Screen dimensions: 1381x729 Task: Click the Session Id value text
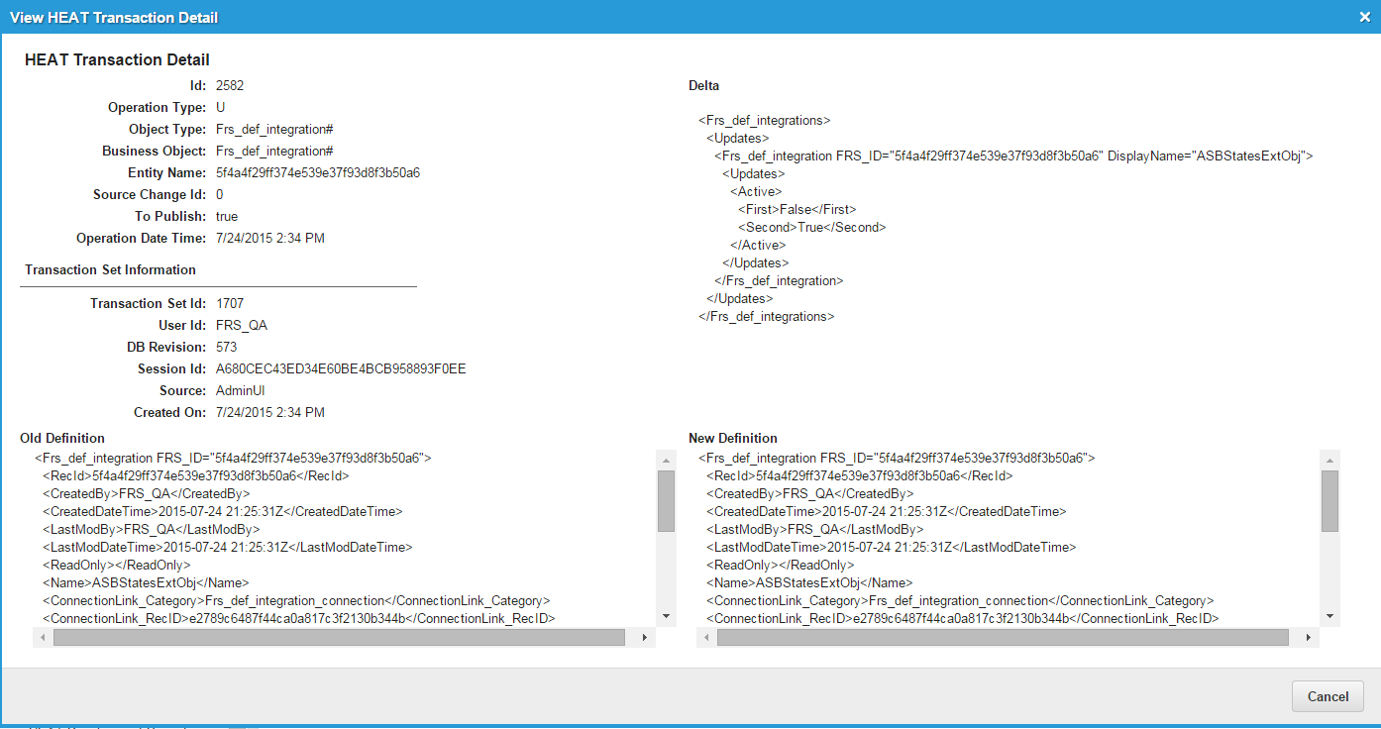point(341,369)
